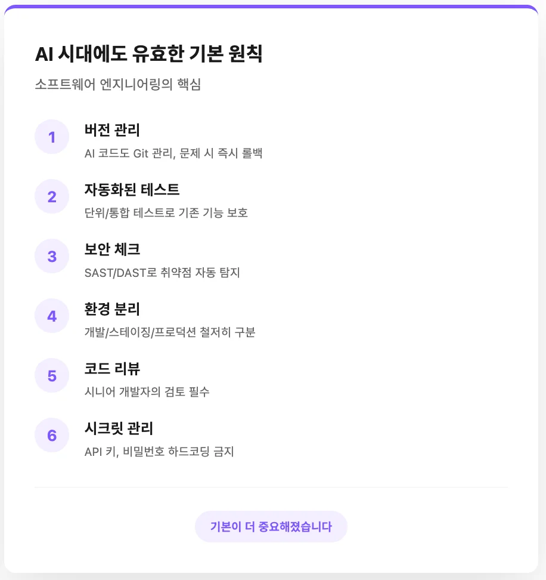Click the number 3 circle badge
Screen dimensions: 546x580
(x=52, y=257)
